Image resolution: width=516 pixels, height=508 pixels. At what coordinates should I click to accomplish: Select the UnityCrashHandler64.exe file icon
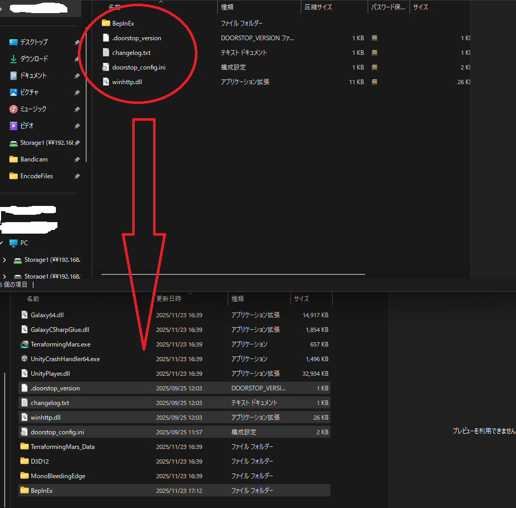coord(24,359)
